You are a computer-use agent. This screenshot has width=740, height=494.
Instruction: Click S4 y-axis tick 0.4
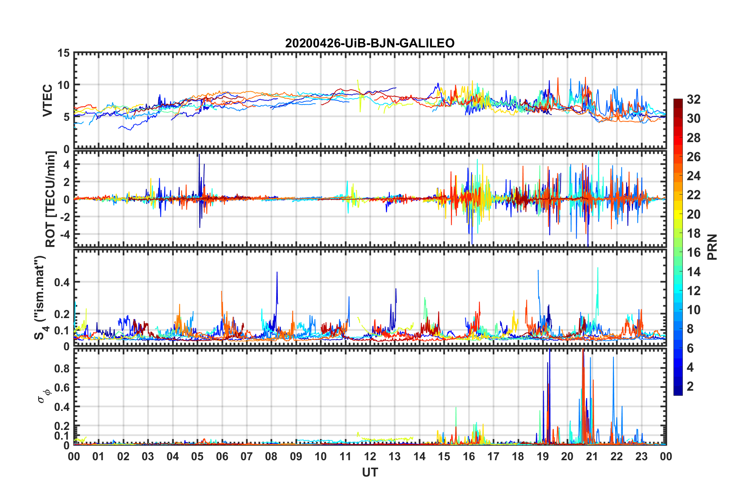(62, 282)
